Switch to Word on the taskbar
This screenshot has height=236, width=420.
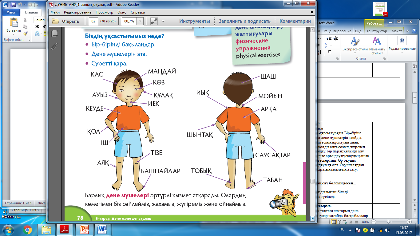pos(103,230)
